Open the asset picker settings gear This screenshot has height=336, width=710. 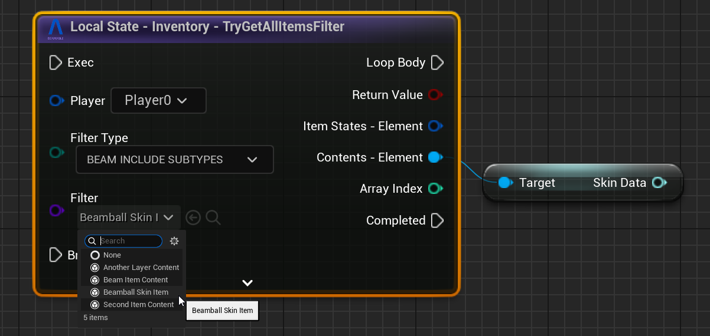pos(174,241)
